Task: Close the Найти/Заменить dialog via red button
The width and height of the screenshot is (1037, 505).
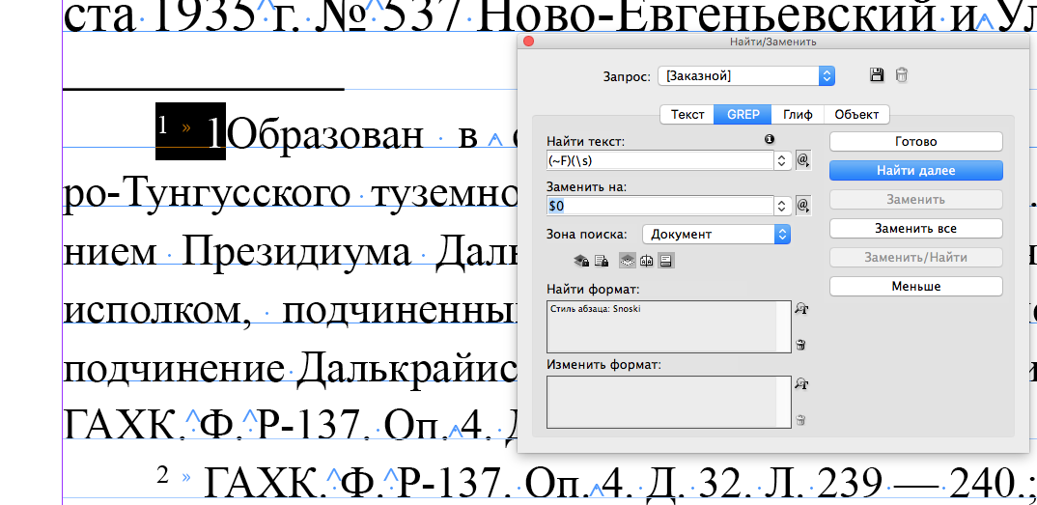Action: pos(528,41)
